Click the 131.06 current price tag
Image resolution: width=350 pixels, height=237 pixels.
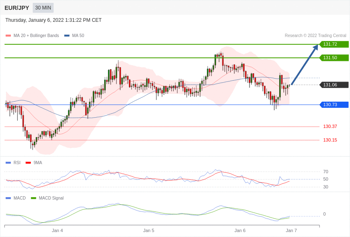[334, 85]
